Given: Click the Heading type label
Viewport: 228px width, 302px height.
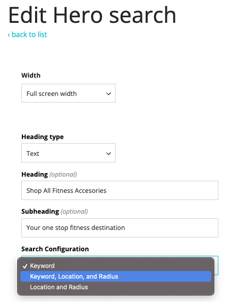Looking at the screenshot, I should click(42, 137).
